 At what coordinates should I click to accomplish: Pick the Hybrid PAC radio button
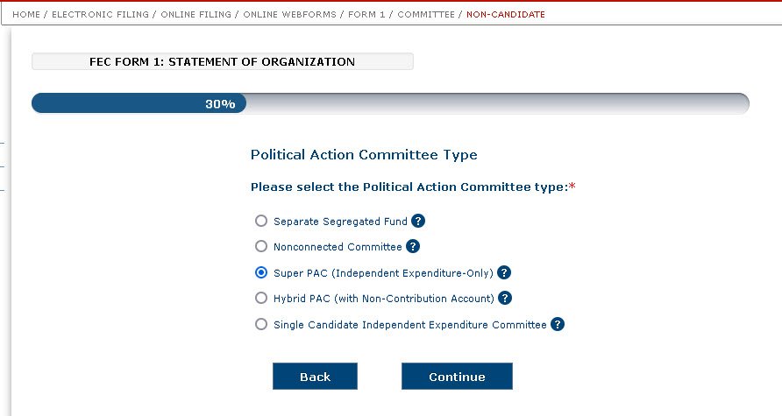[261, 298]
